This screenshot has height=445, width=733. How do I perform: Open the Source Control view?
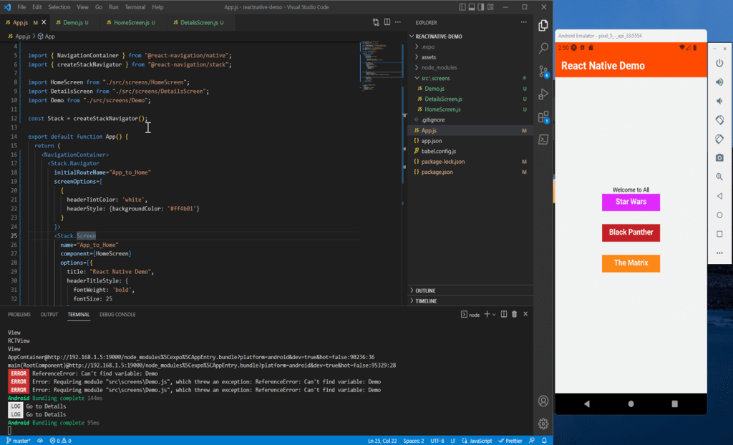[x=543, y=71]
